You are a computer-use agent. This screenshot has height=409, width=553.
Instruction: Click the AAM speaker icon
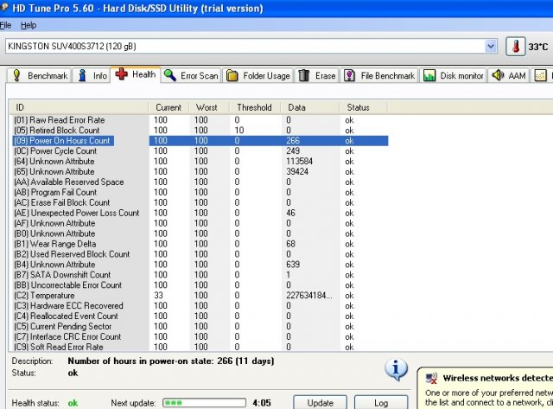[498, 76]
